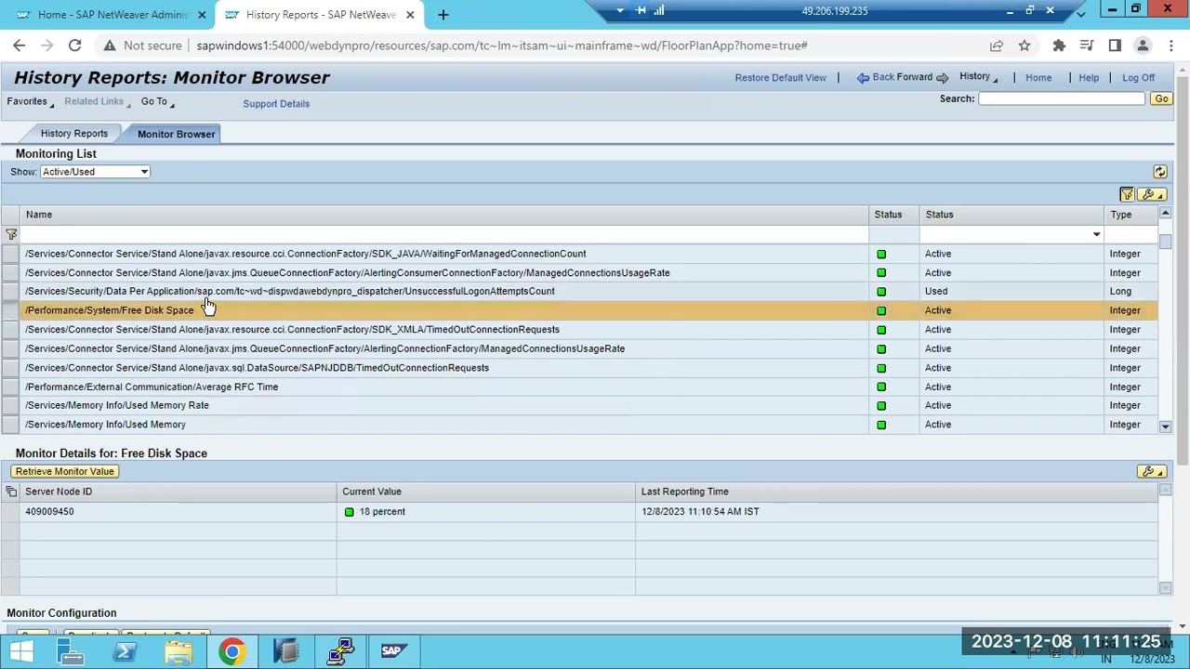The image size is (1190, 669).
Task: Launch PowerShell from taskbar
Action: click(125, 651)
